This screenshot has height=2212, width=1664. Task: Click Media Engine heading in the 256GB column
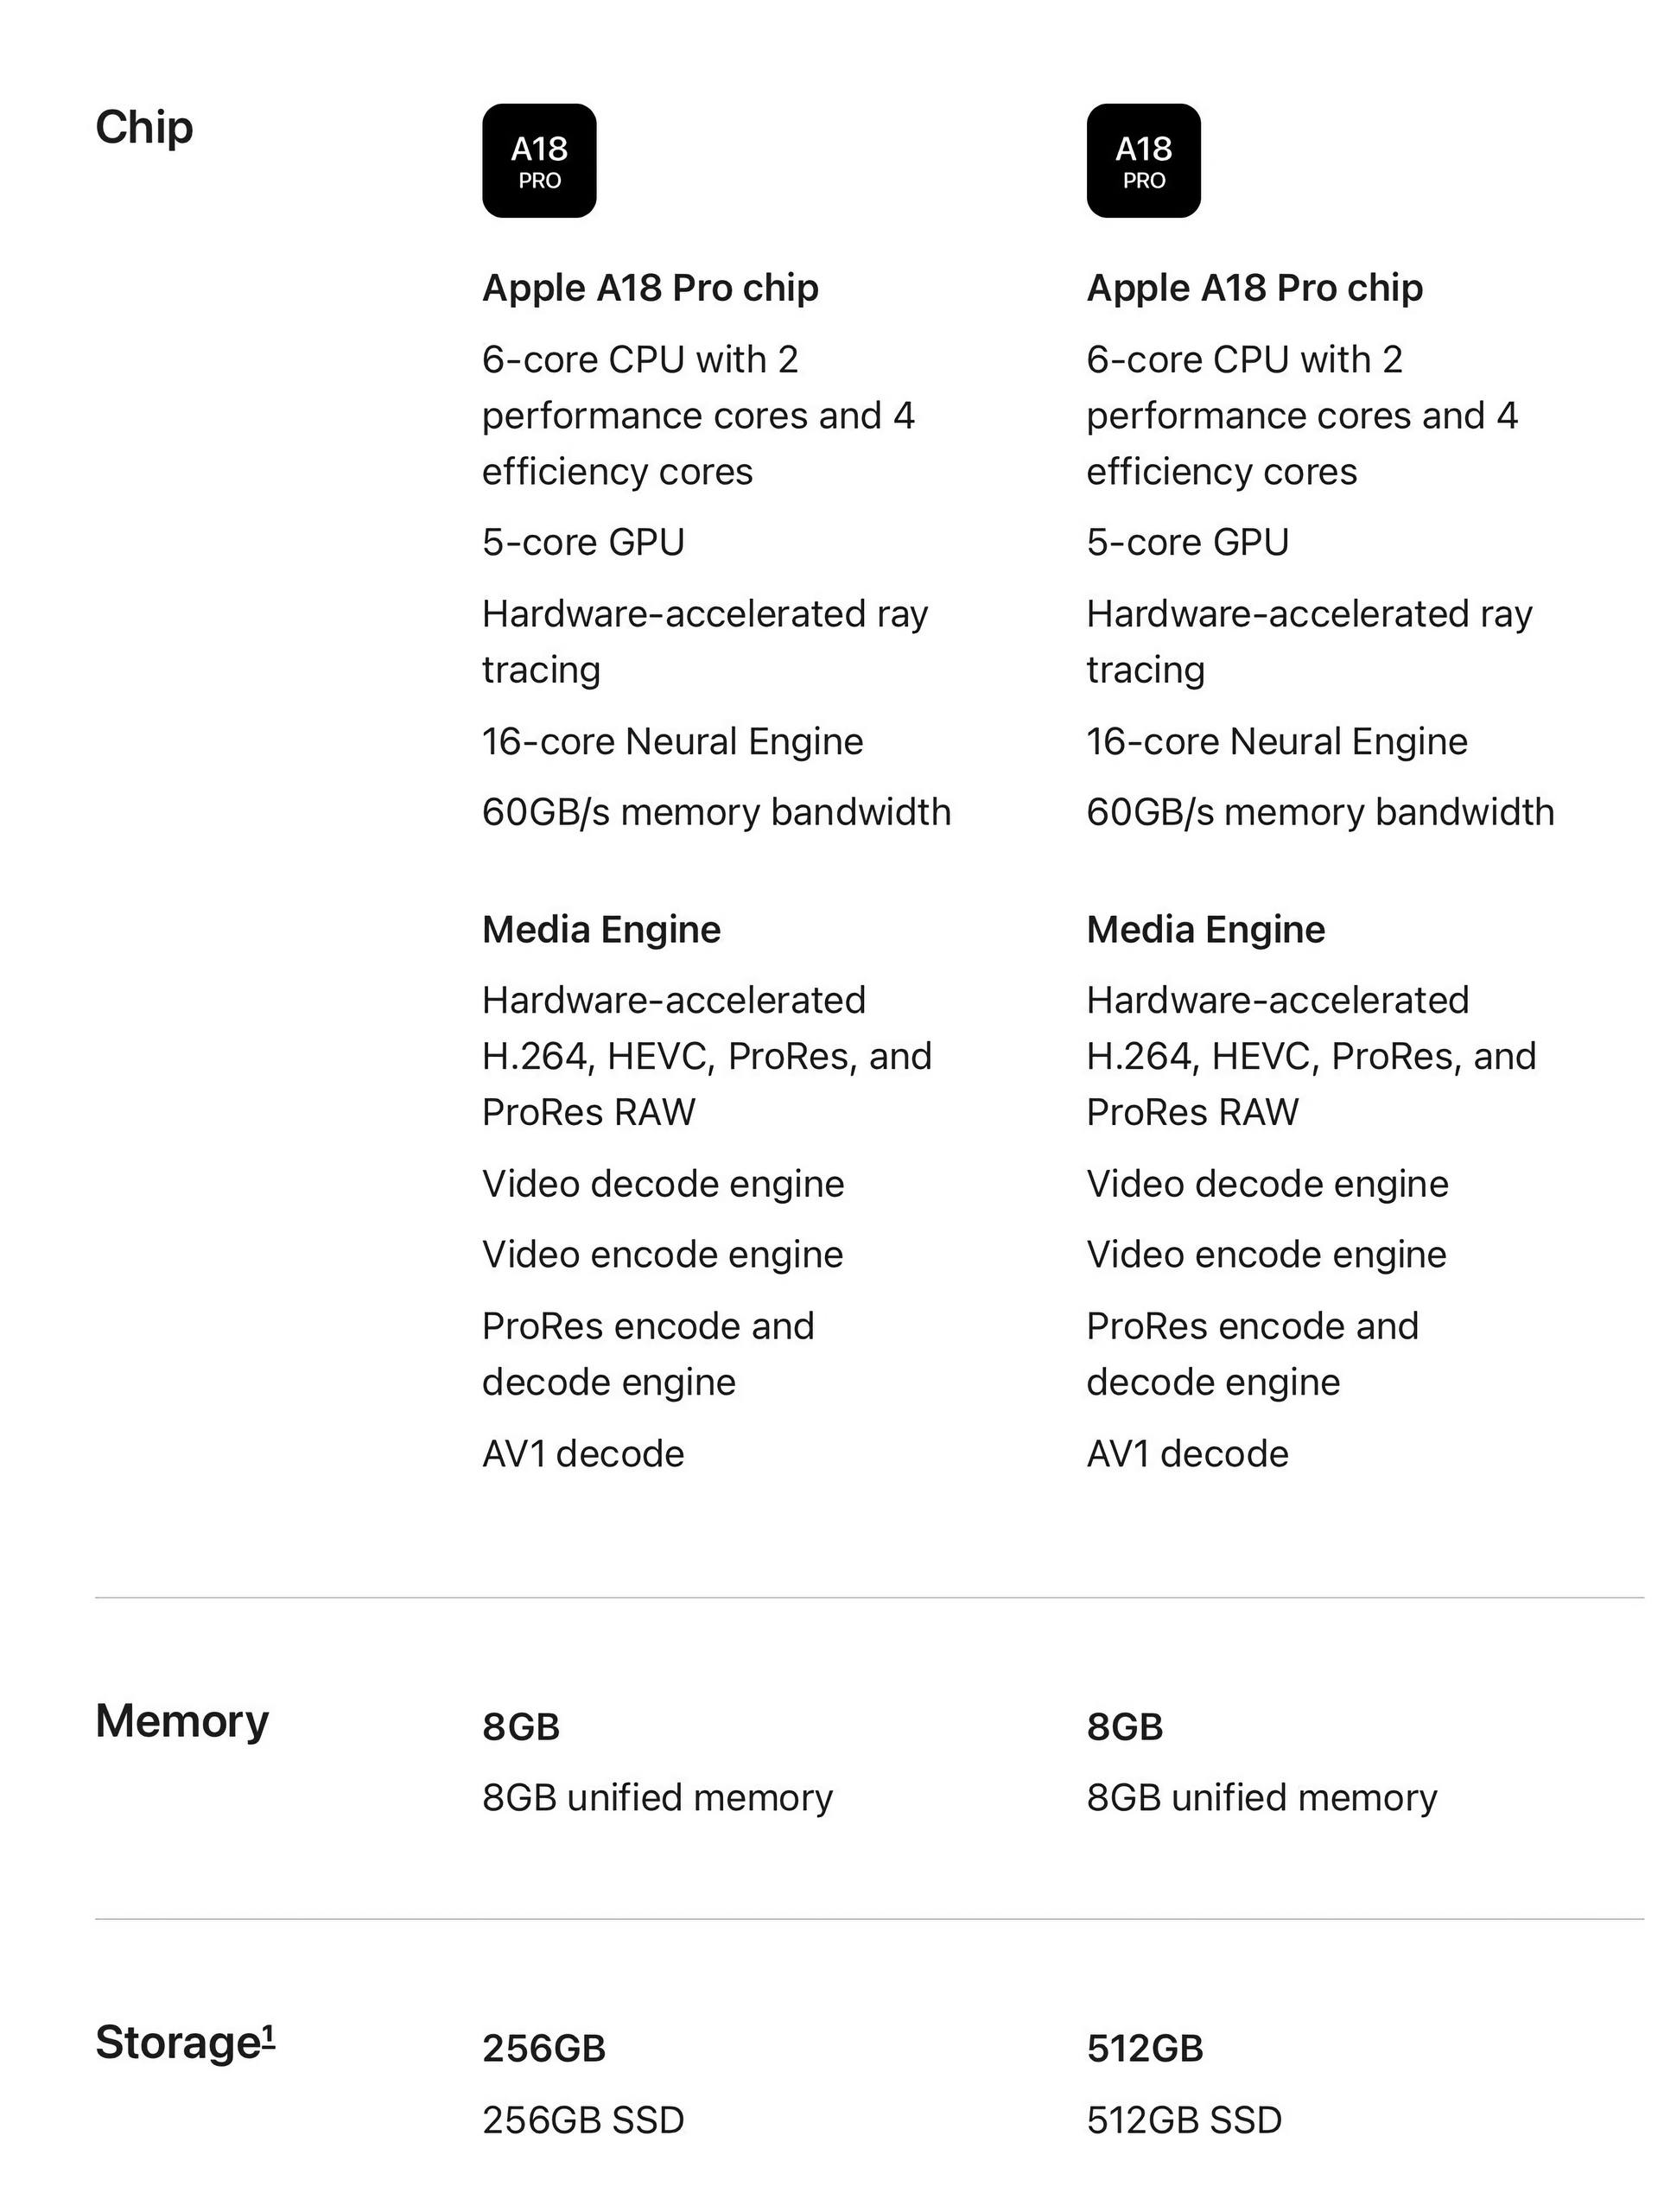coord(601,930)
